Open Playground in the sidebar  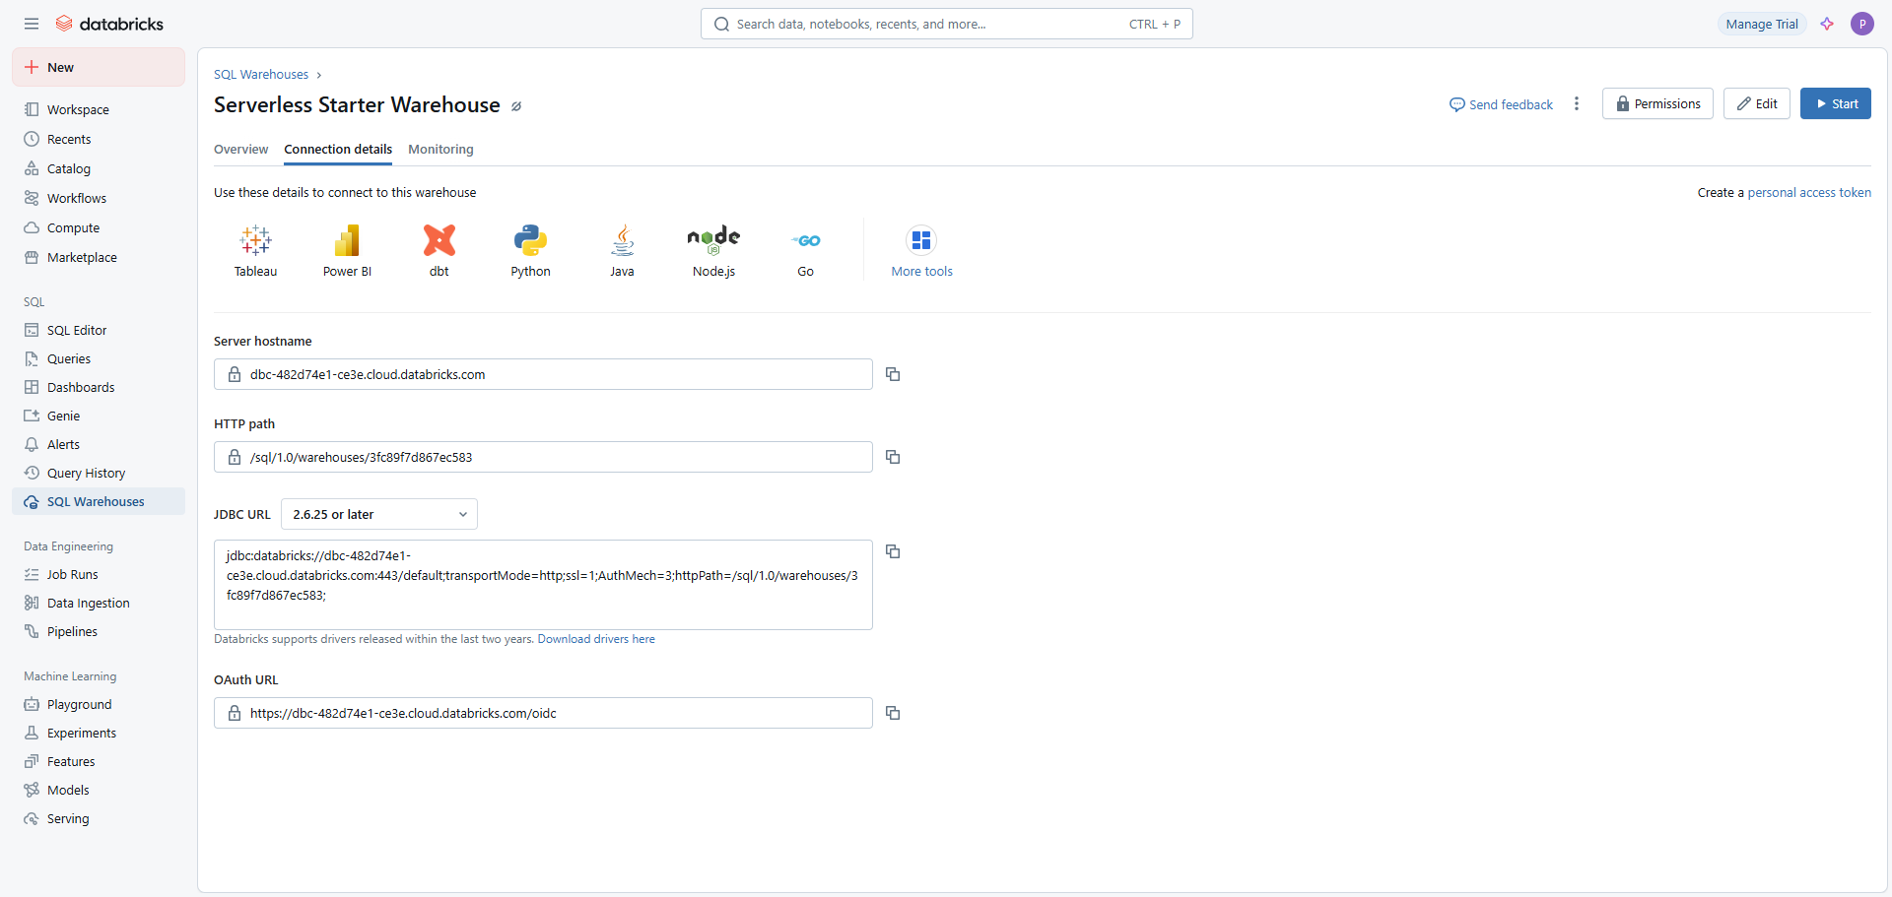99,704
